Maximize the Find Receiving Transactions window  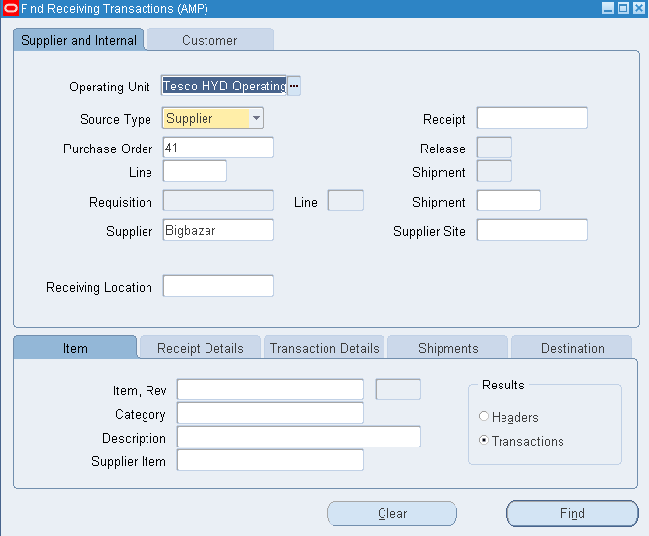coord(622,8)
